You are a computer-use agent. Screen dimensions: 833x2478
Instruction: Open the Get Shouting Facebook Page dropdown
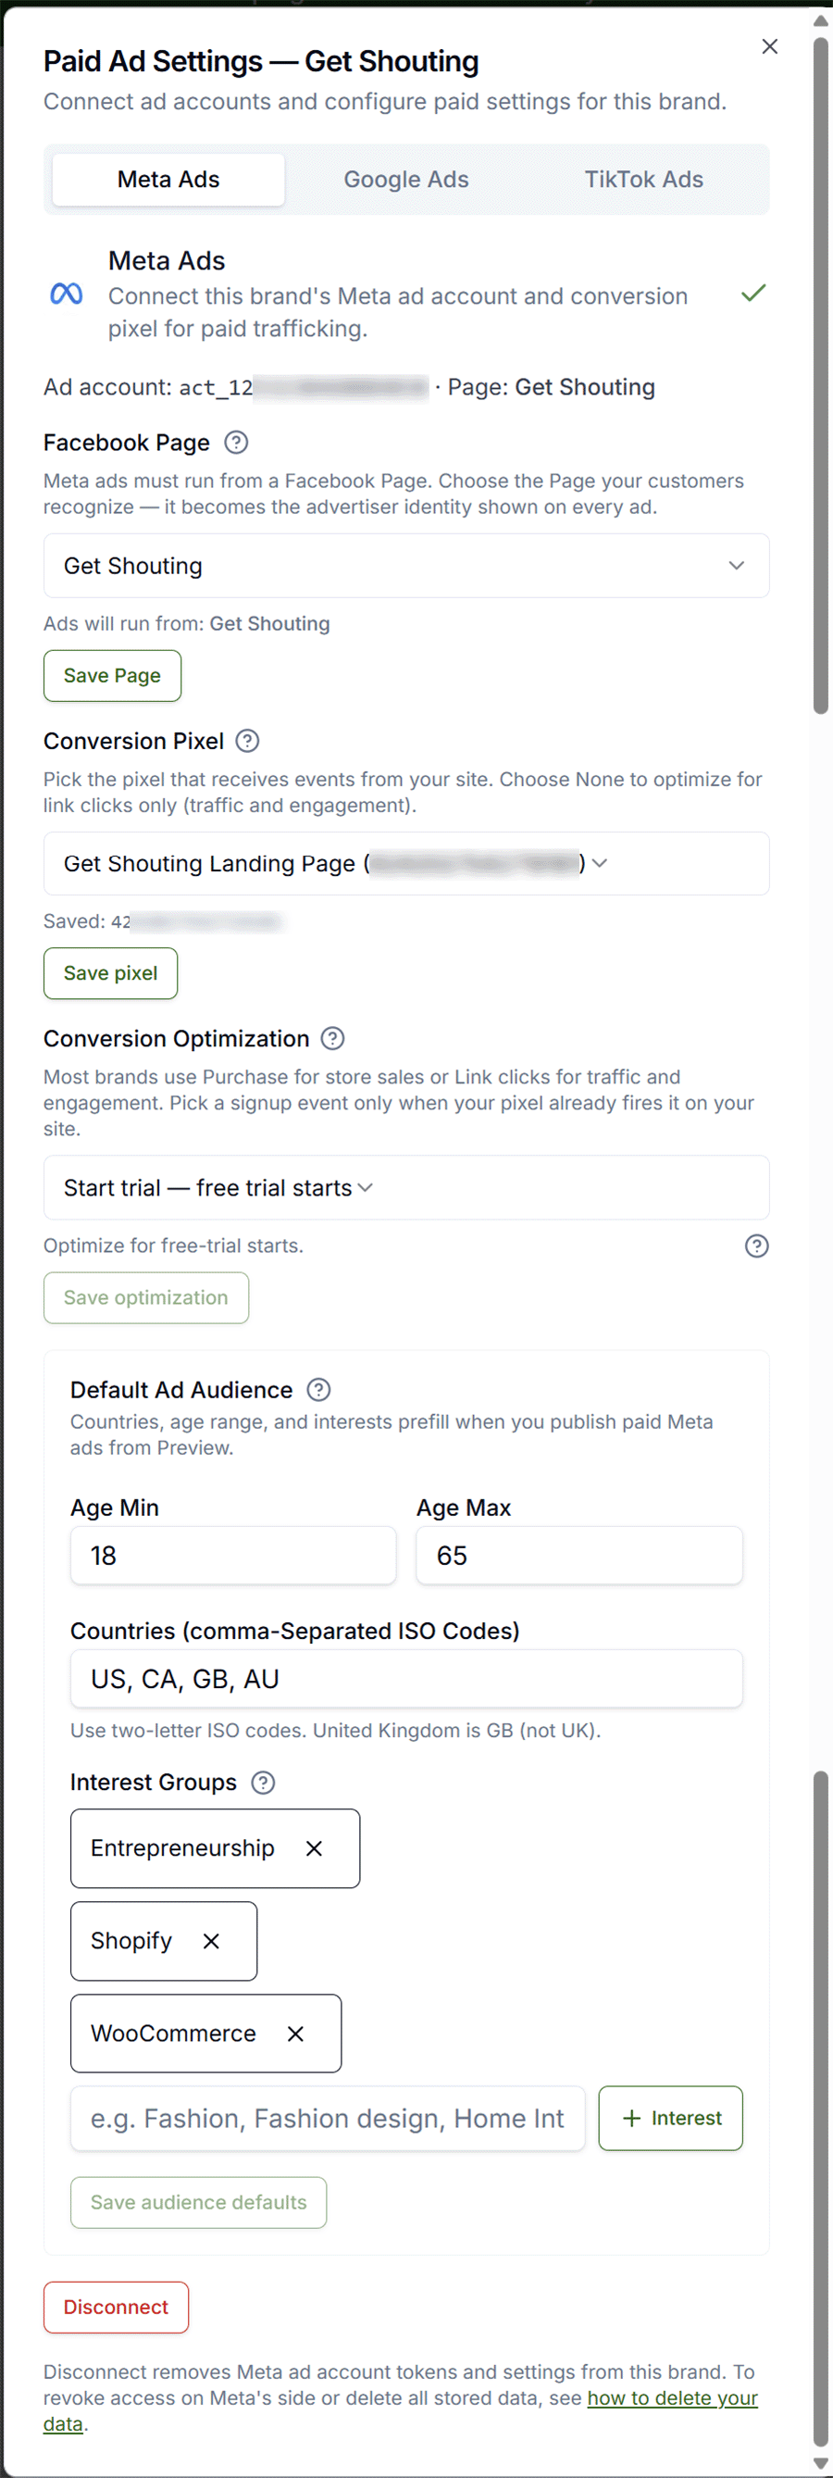click(x=406, y=566)
